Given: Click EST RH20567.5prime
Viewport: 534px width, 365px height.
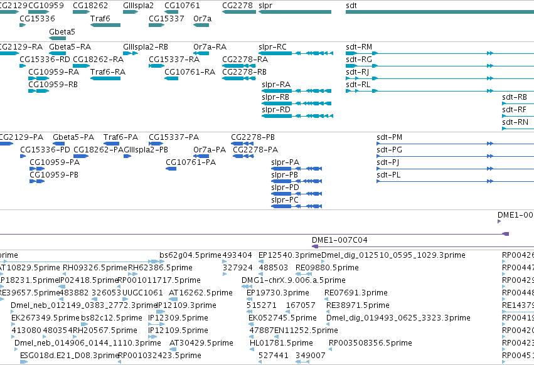Looking at the screenshot, I should point(105,331).
